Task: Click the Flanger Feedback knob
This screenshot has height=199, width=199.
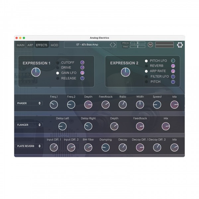Action: [140, 126]
